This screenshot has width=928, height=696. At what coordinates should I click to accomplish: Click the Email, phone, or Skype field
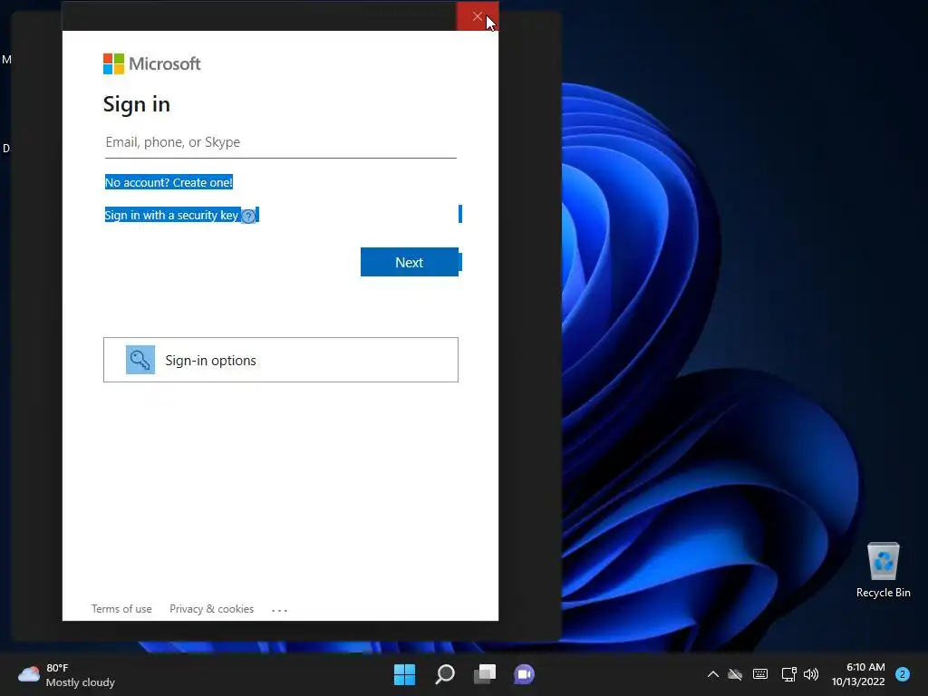click(x=281, y=142)
